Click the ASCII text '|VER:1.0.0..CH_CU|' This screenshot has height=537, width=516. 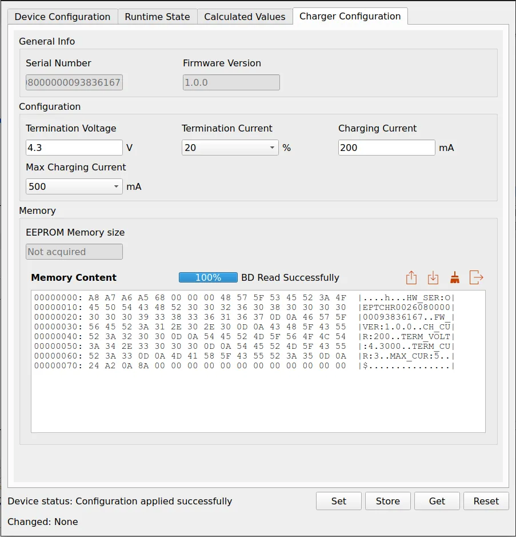(406, 327)
